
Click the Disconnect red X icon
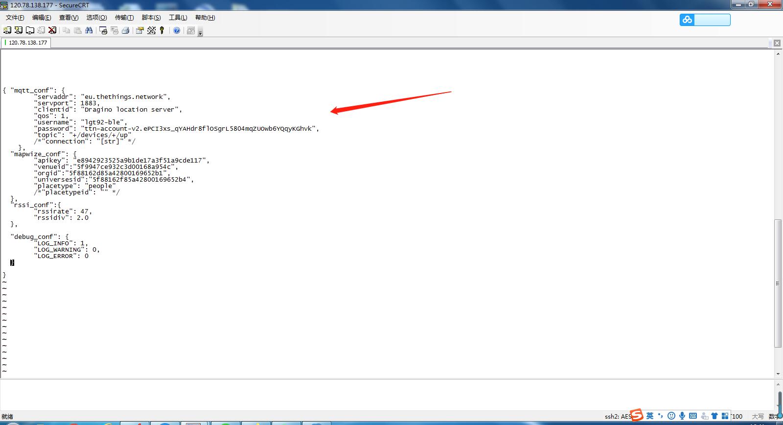52,30
